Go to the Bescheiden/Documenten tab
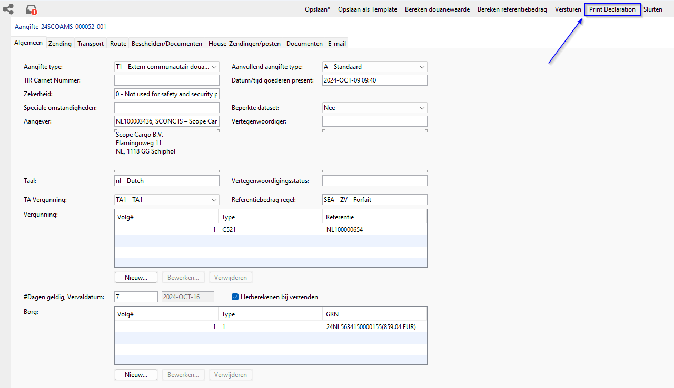Screen dimensions: 674x388 point(167,44)
